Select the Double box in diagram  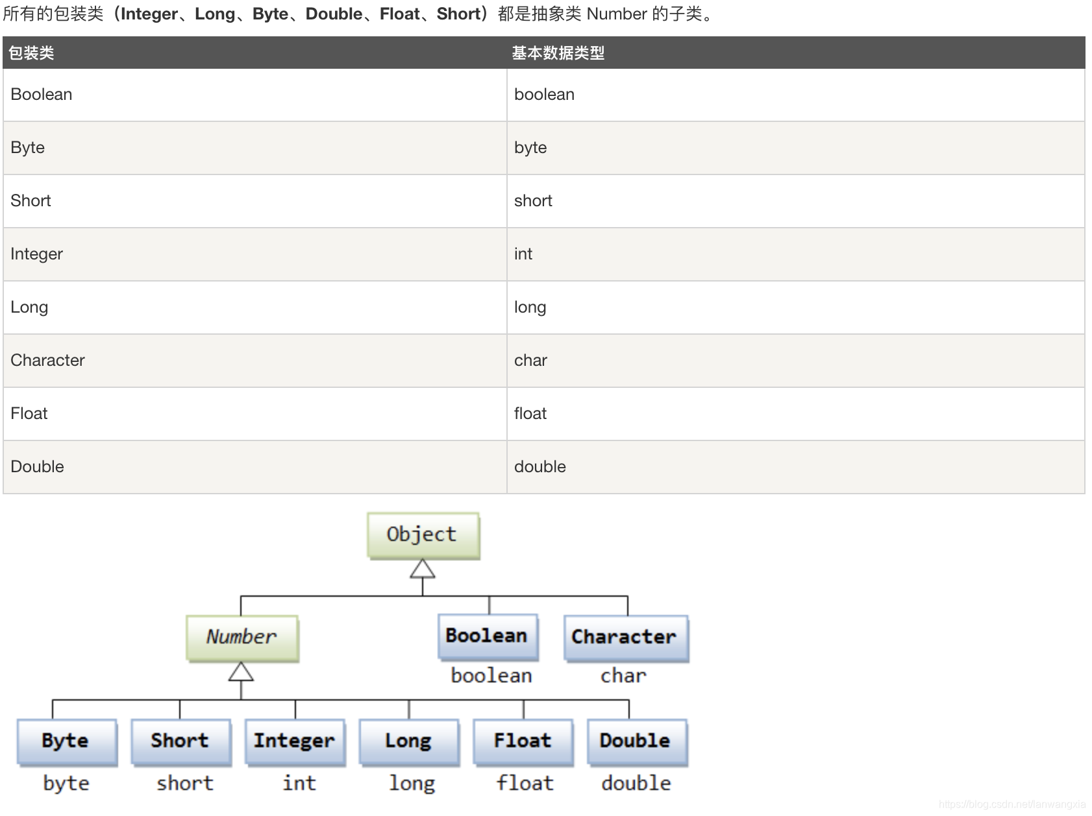638,741
